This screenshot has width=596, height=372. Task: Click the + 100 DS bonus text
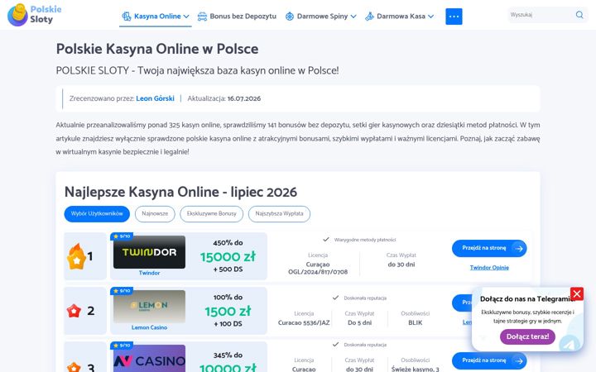(x=228, y=324)
